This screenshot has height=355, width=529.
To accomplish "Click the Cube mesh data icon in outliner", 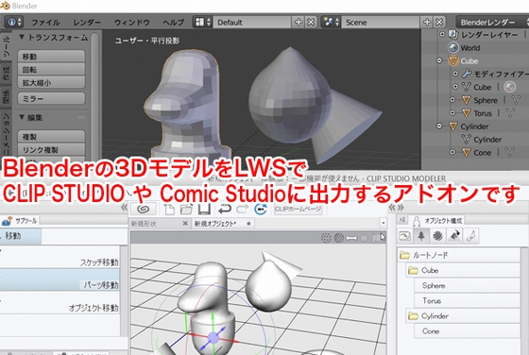I will point(467,87).
